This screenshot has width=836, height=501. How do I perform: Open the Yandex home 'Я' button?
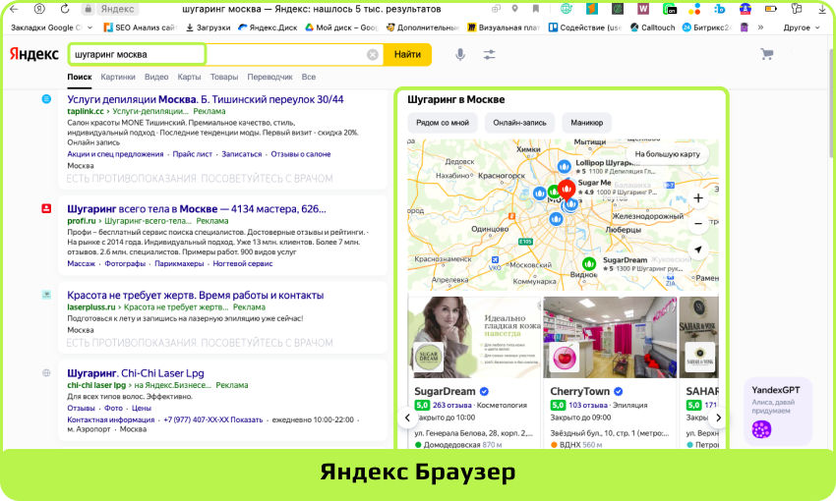click(39, 9)
